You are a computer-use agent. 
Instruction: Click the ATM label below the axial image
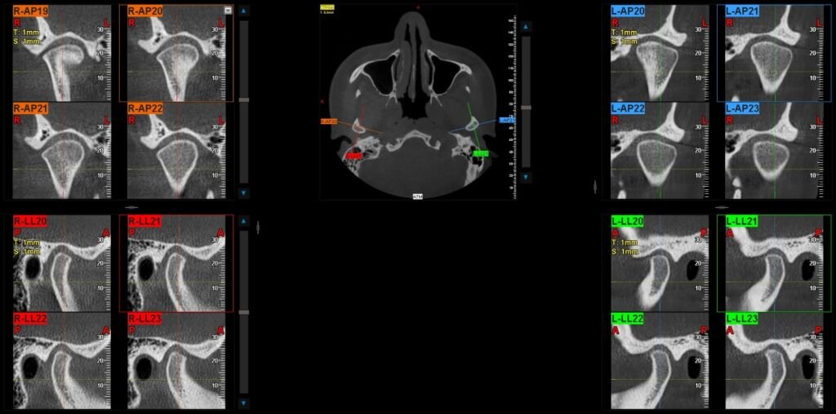pyautogui.click(x=418, y=196)
